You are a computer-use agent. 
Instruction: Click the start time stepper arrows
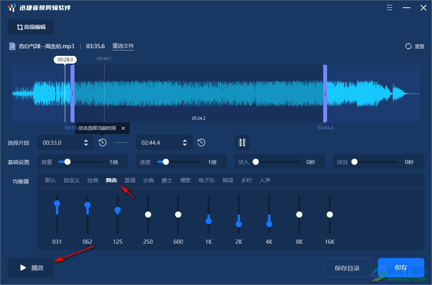point(86,142)
